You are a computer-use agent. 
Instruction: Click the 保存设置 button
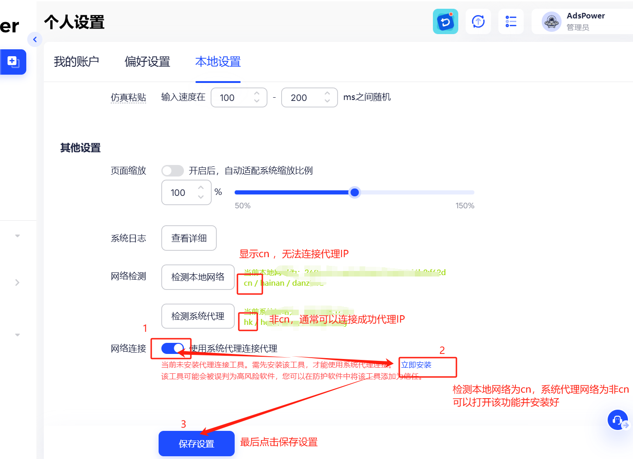(x=196, y=443)
